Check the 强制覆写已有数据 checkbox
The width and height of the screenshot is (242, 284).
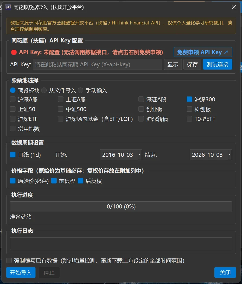coord(9,260)
